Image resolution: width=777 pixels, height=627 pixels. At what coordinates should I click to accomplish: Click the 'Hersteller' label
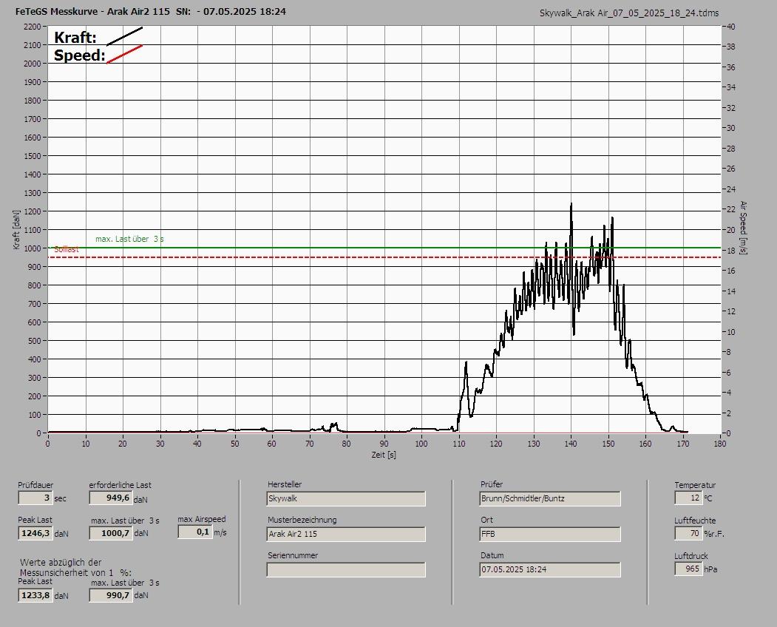coord(285,484)
